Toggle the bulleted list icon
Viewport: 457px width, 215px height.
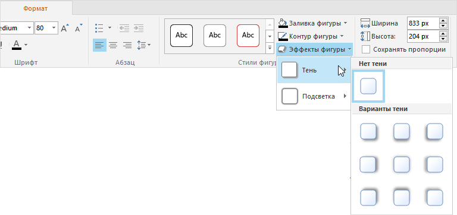(99, 28)
